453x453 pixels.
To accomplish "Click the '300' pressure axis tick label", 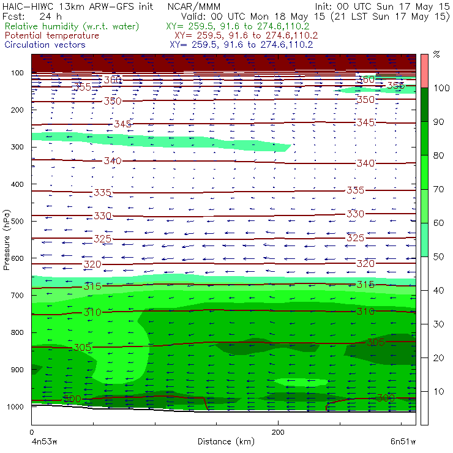I will (x=17, y=147).
